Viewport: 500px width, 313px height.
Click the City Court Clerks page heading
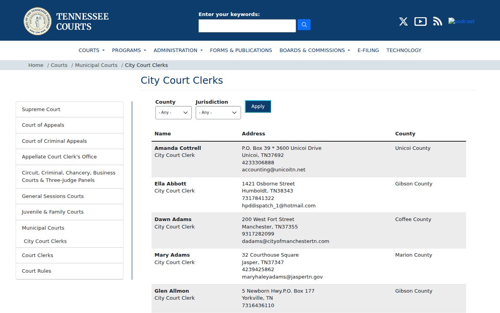tap(182, 81)
